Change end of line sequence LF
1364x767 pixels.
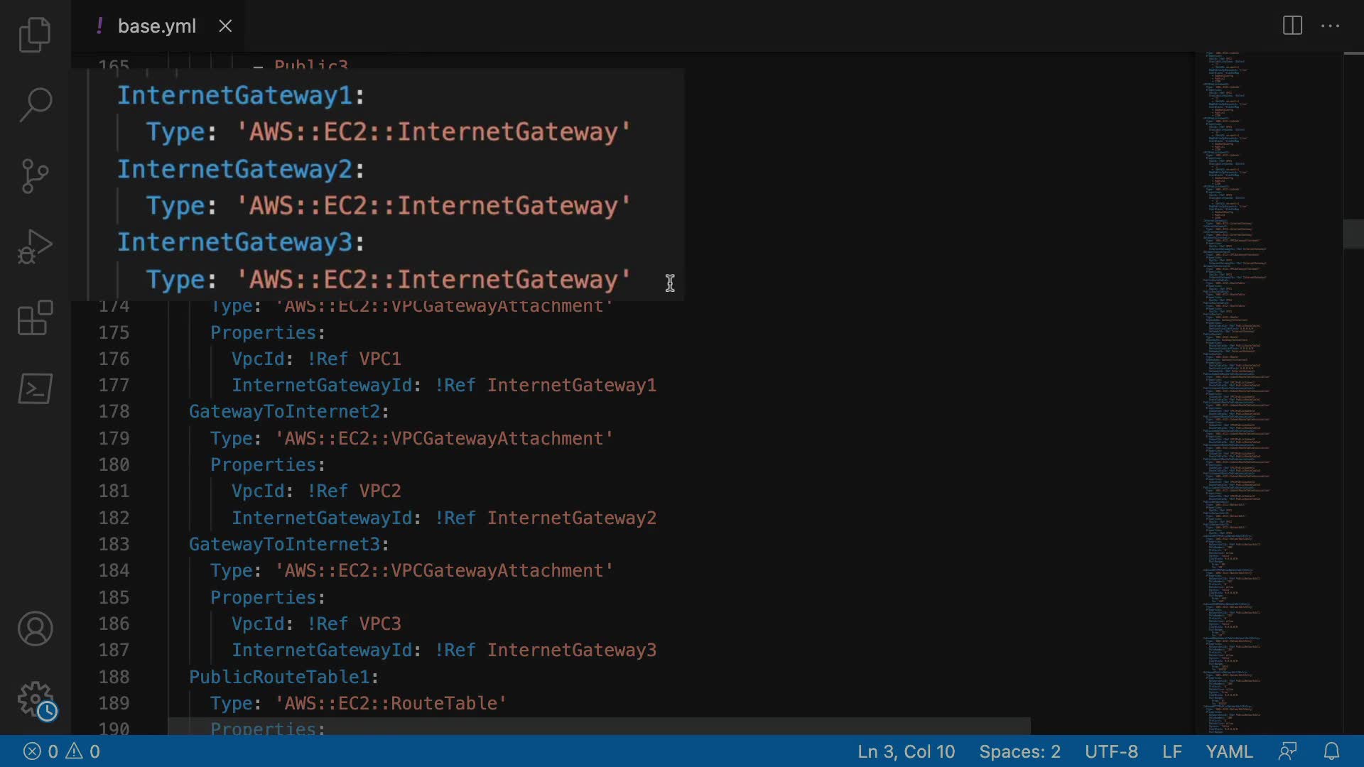1171,751
